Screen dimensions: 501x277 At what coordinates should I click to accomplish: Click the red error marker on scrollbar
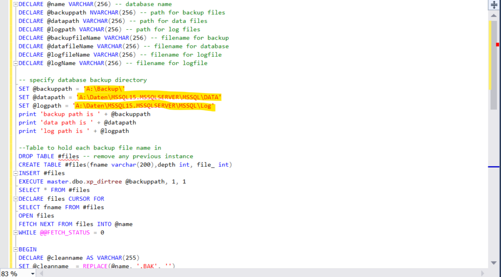[x=498, y=45]
